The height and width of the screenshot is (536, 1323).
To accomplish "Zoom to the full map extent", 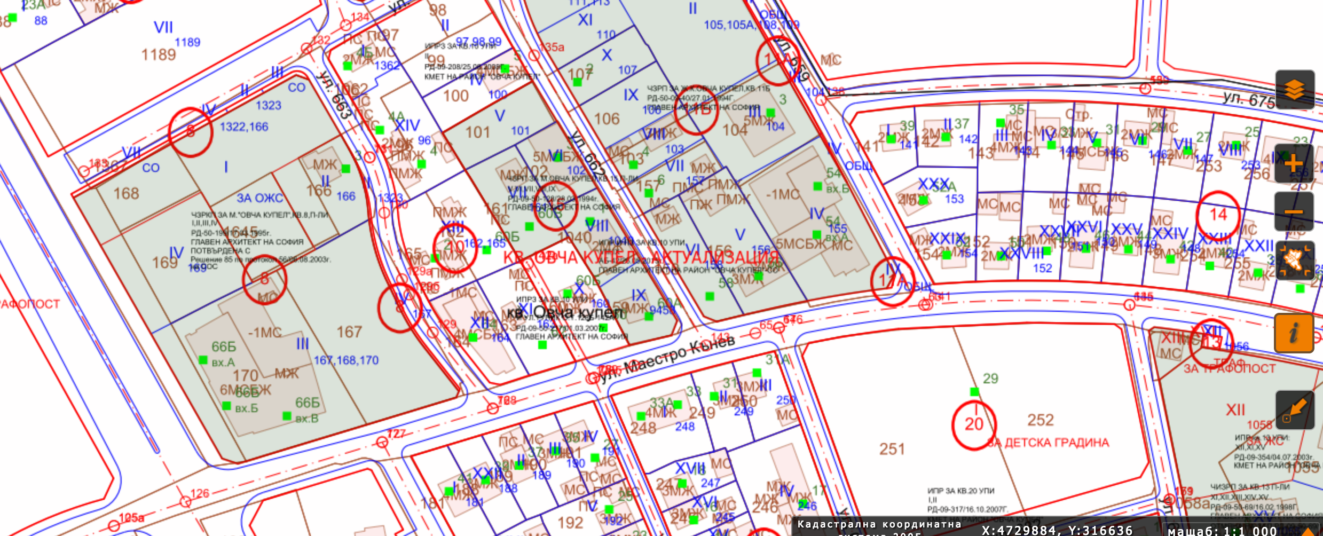I will click(x=1294, y=261).
